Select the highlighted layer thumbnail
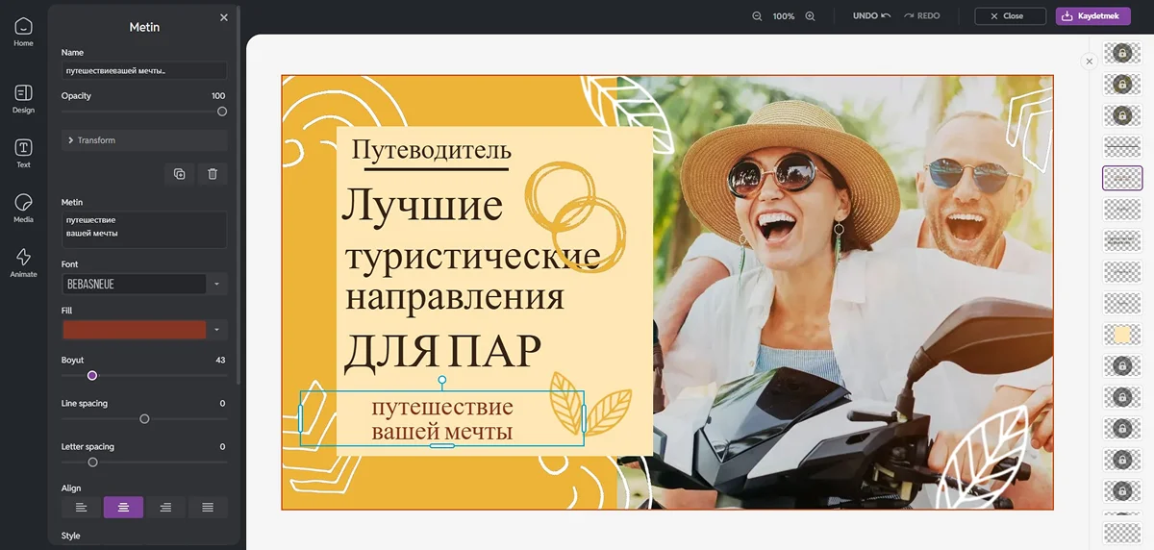1154x550 pixels. [1121, 178]
